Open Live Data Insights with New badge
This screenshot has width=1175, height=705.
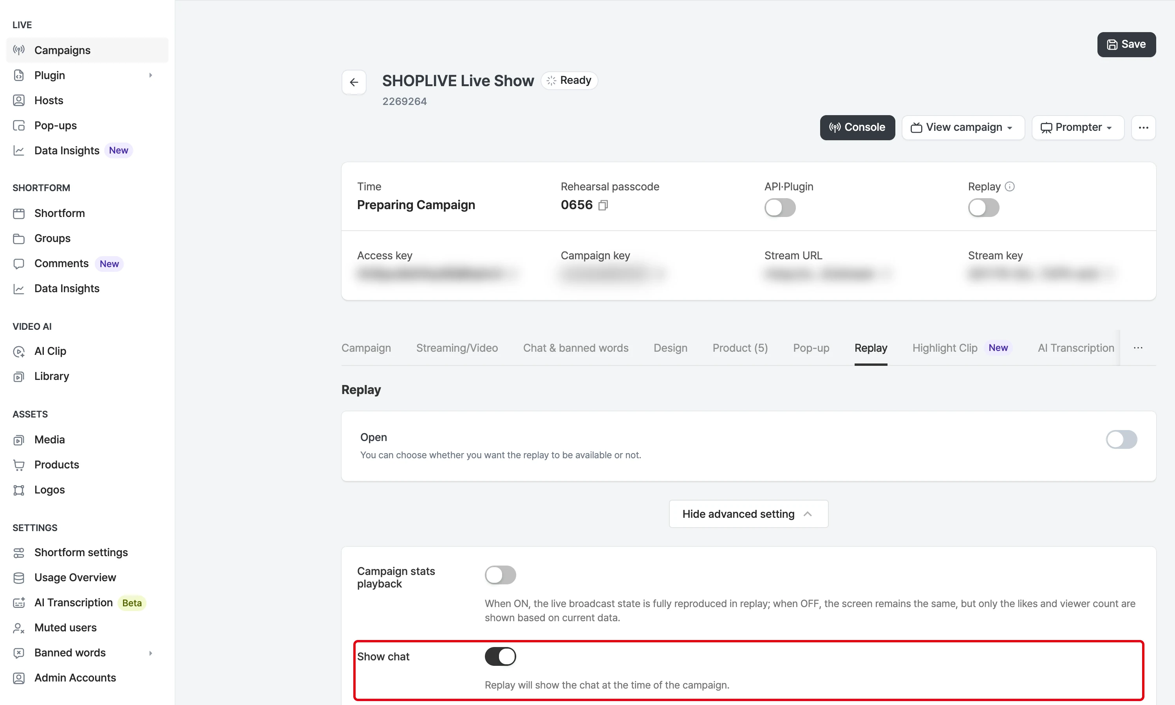pos(87,151)
